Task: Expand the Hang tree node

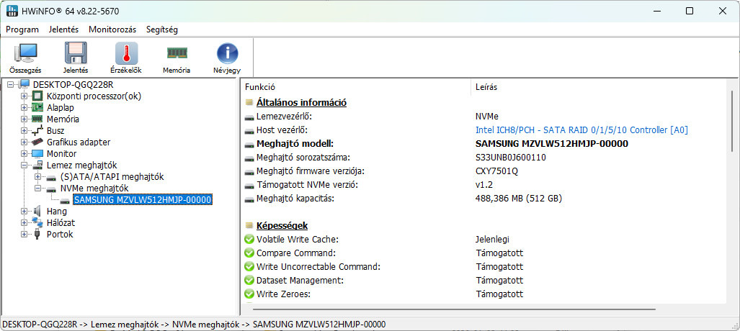Action: 24,212
